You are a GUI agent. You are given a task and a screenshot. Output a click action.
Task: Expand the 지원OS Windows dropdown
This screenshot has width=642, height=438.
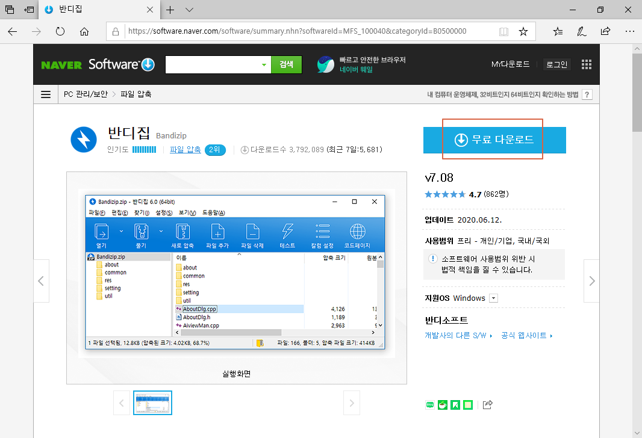(493, 298)
